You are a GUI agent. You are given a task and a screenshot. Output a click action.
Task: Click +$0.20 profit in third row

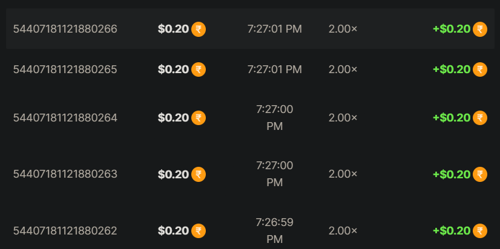click(452, 118)
